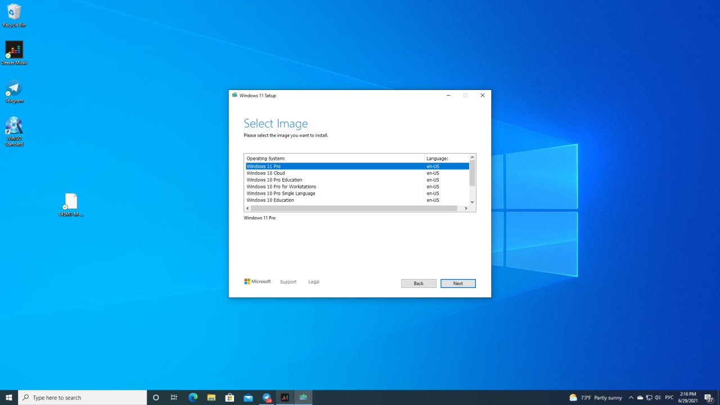This screenshot has width=720, height=405.
Task: Click the image list scroll up arrow
Action: 472,157
